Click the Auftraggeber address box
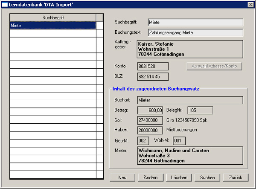The height and width of the screenshot is (189, 256). click(189, 49)
